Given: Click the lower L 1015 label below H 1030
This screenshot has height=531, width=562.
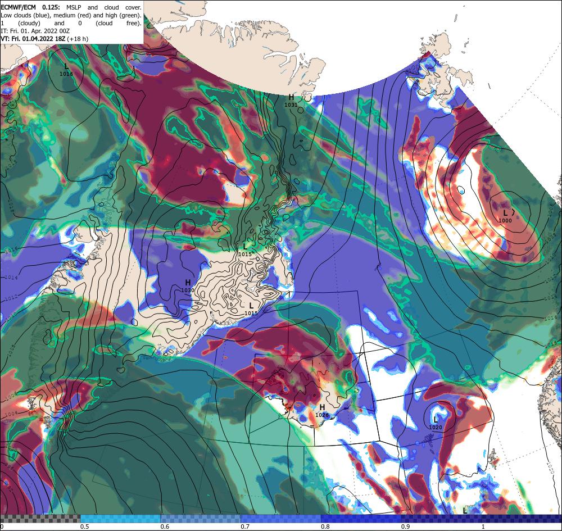Looking at the screenshot, I should 251,309.
